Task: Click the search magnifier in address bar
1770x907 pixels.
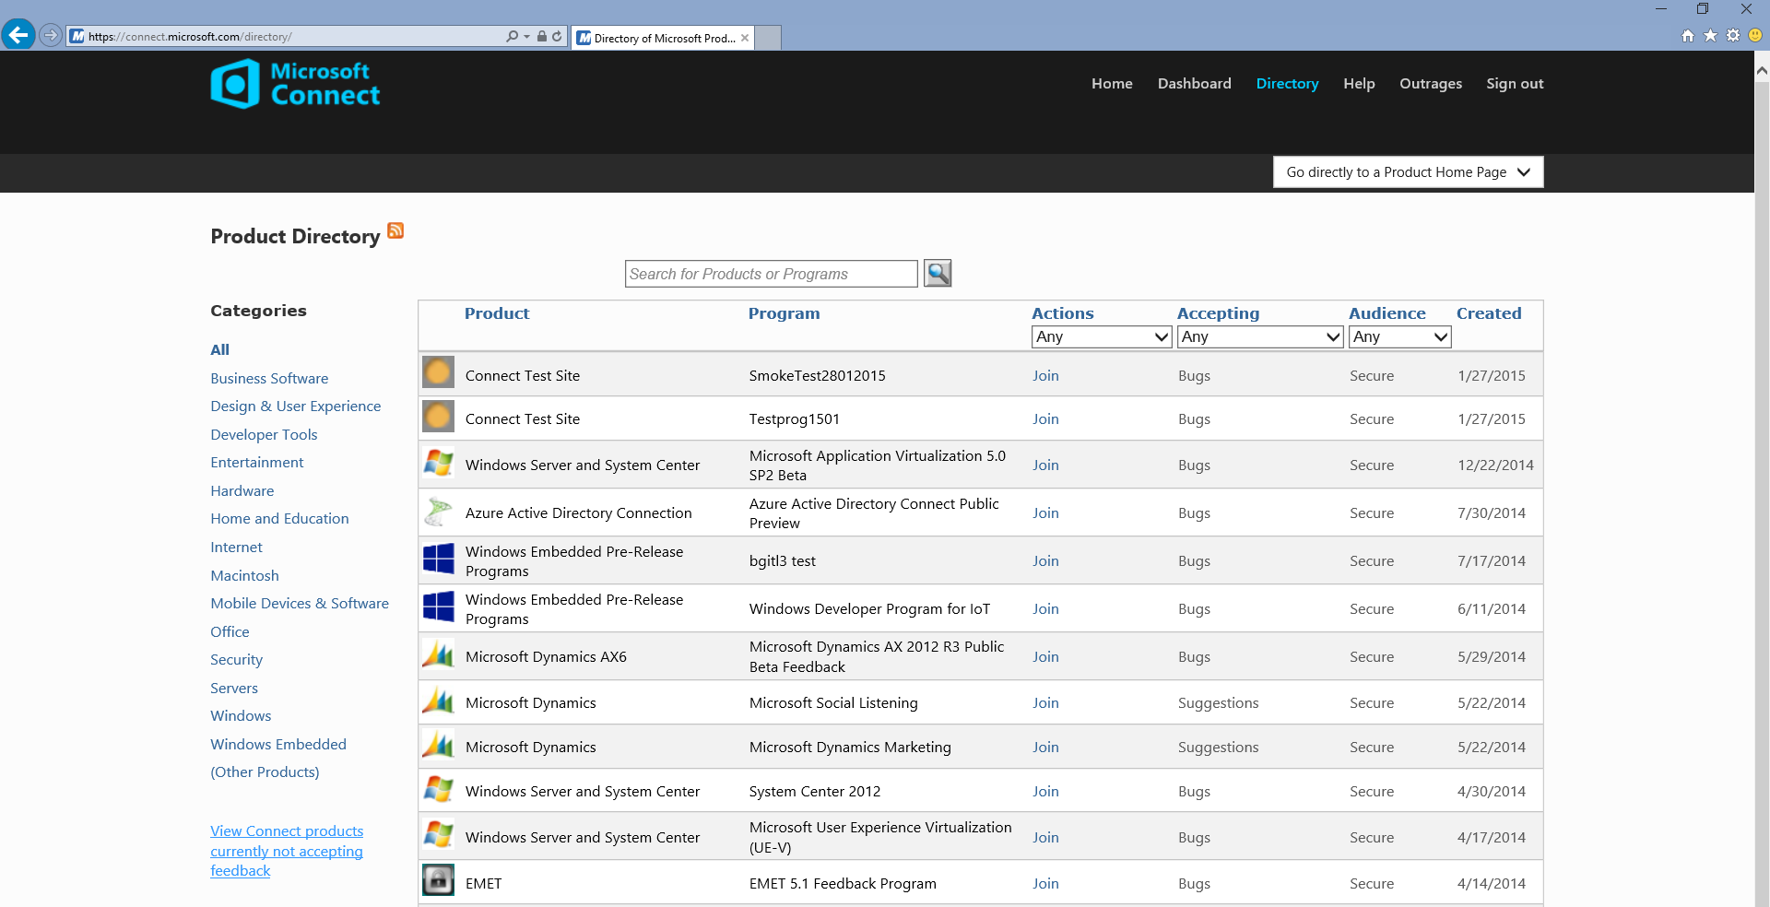Action: [512, 36]
